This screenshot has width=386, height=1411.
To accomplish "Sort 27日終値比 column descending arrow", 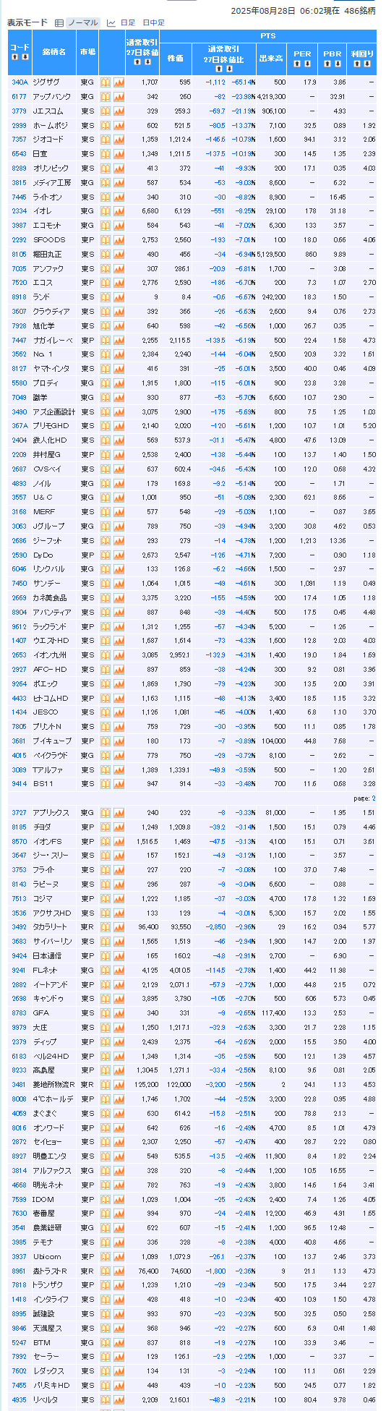I will (x=228, y=69).
